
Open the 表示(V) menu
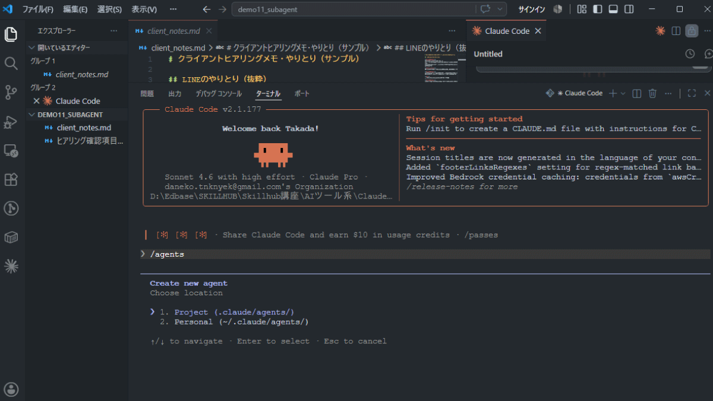tap(144, 10)
